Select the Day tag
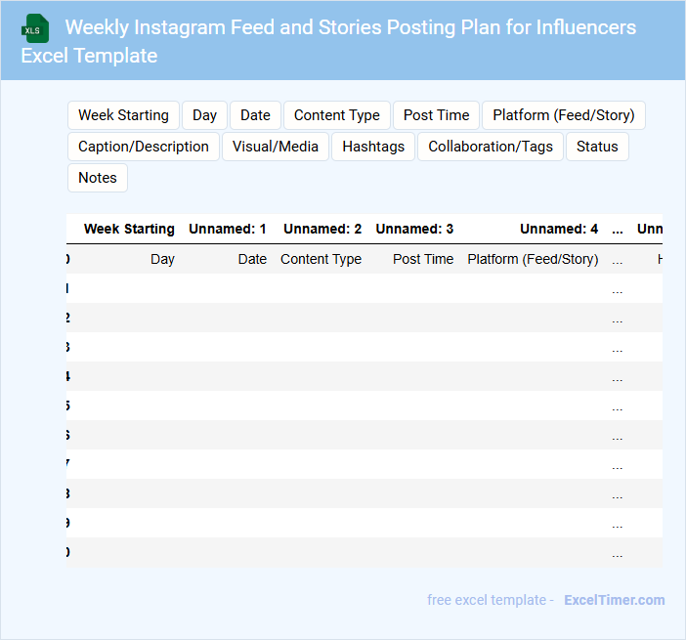The height and width of the screenshot is (640, 686). [204, 115]
